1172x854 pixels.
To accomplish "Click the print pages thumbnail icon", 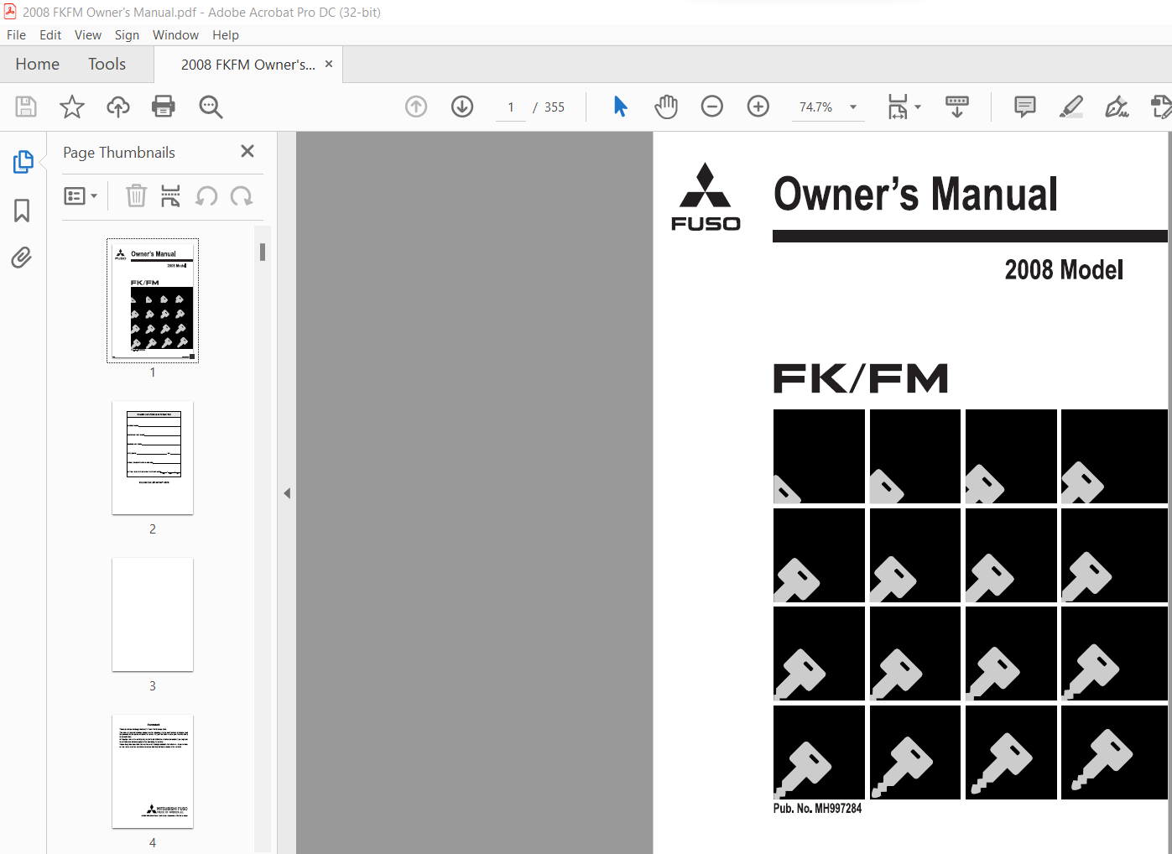I will point(170,196).
